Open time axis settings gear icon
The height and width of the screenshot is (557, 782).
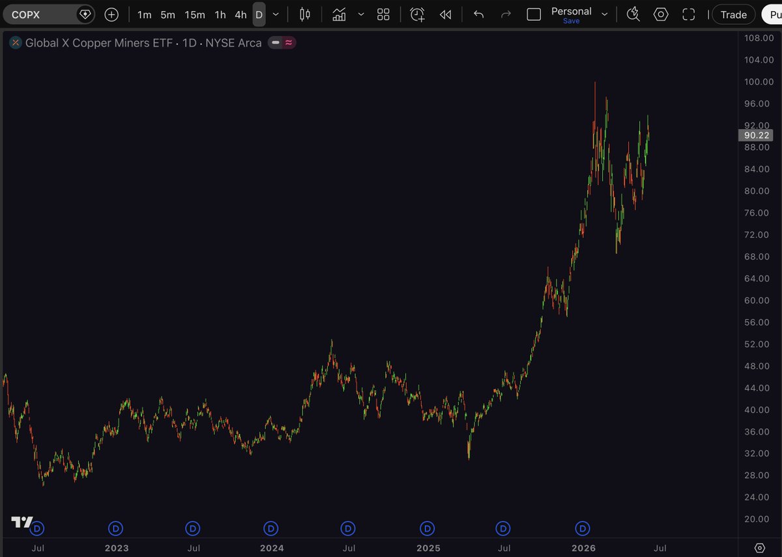point(759,548)
